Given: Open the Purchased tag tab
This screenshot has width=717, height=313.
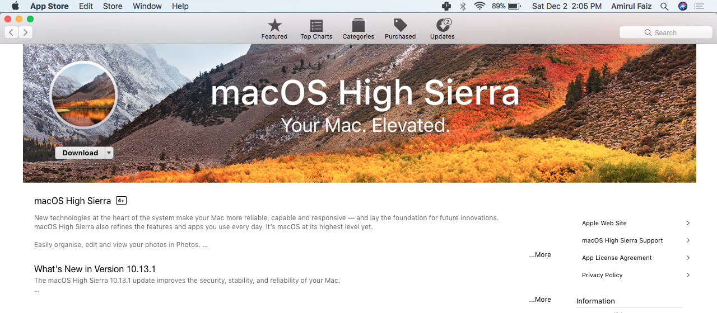Looking at the screenshot, I should tap(400, 29).
